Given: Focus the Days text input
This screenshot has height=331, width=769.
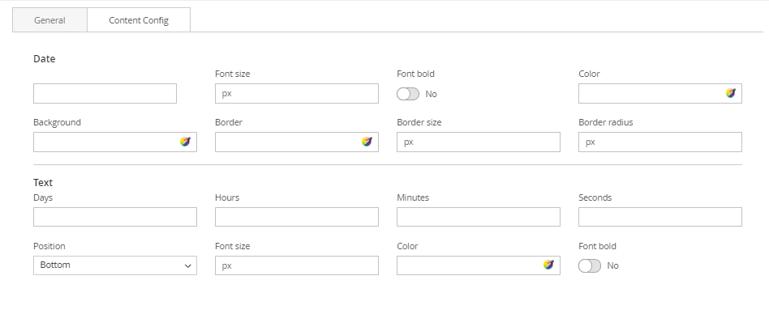Looking at the screenshot, I should click(x=114, y=217).
